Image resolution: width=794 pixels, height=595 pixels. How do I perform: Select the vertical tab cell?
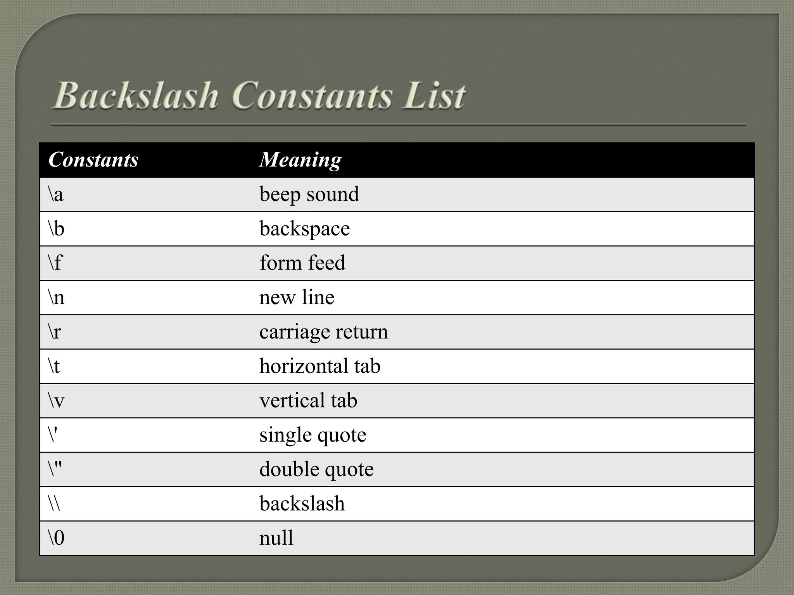pyautogui.click(x=502, y=401)
